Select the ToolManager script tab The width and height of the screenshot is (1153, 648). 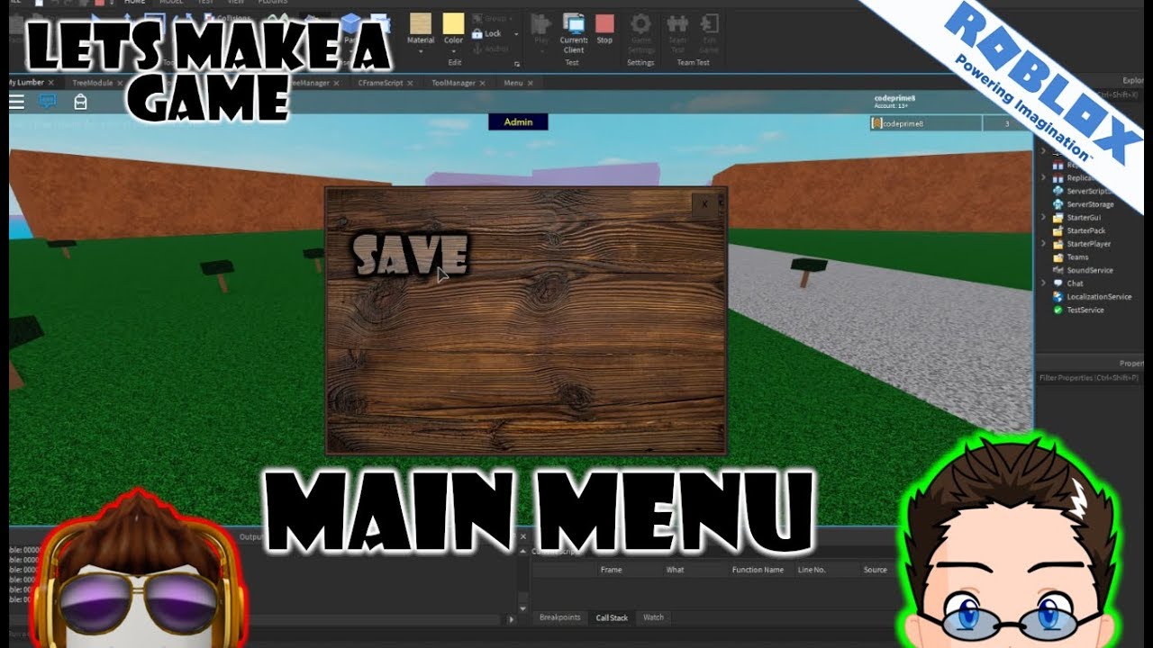tap(453, 83)
